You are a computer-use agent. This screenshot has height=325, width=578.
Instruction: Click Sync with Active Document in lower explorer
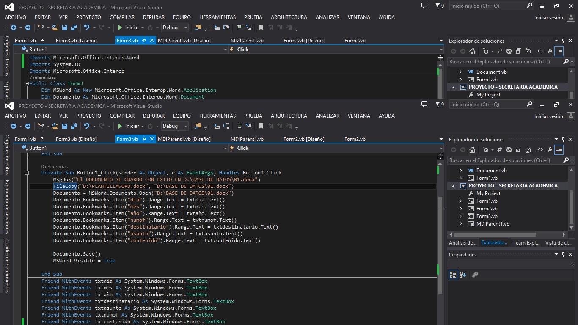(x=499, y=150)
